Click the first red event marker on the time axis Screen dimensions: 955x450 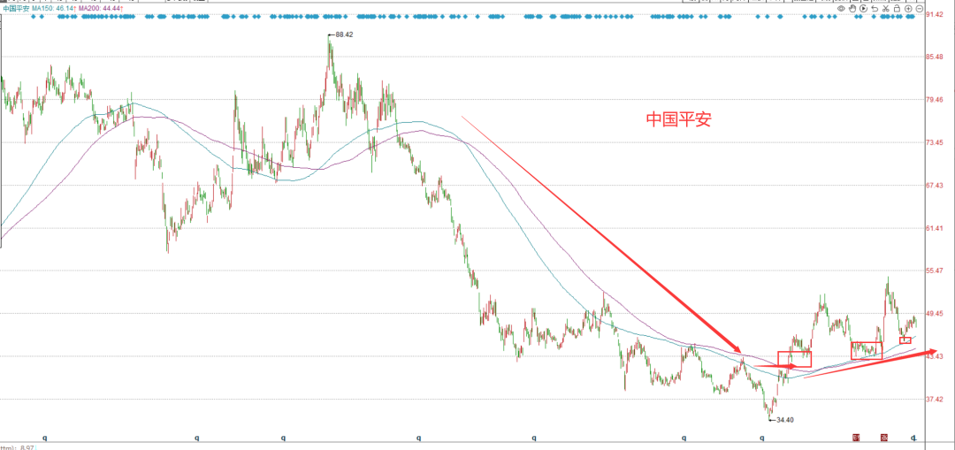click(856, 438)
